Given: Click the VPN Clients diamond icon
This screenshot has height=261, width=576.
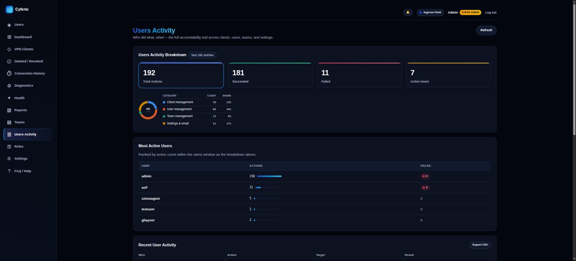Looking at the screenshot, I should point(9,49).
